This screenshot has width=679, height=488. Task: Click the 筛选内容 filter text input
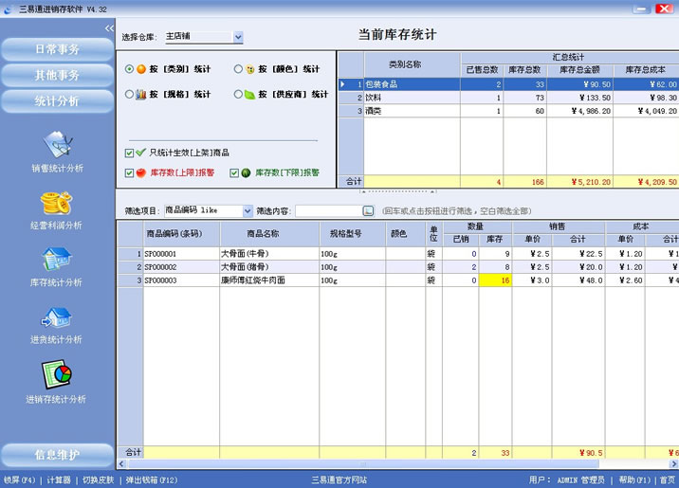(x=329, y=210)
